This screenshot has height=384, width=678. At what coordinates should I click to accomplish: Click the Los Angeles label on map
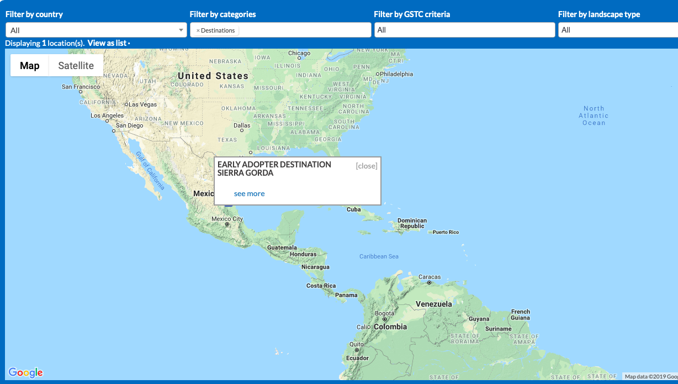coord(107,115)
